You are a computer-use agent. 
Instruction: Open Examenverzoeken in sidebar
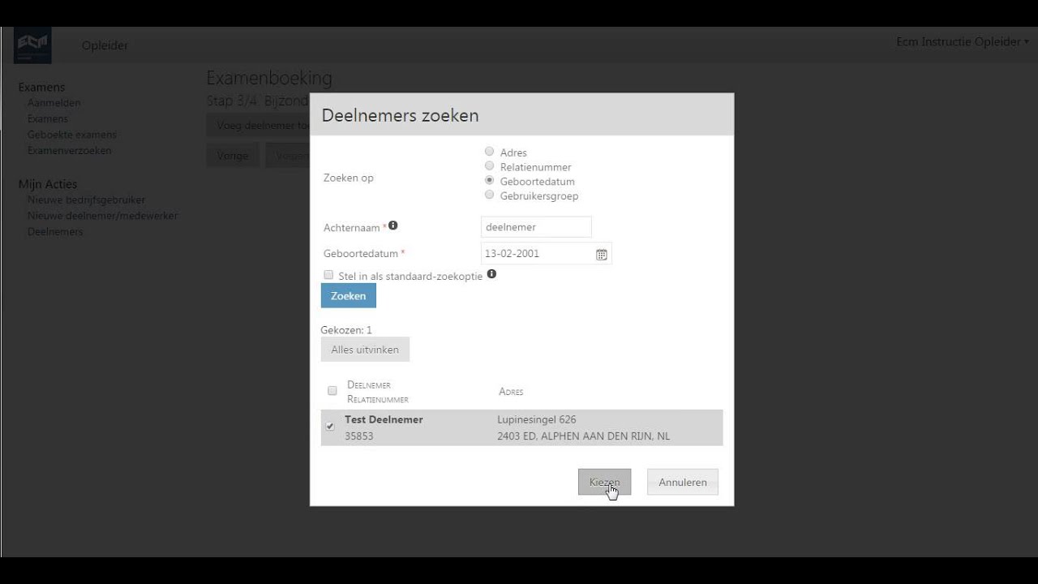[x=70, y=150]
